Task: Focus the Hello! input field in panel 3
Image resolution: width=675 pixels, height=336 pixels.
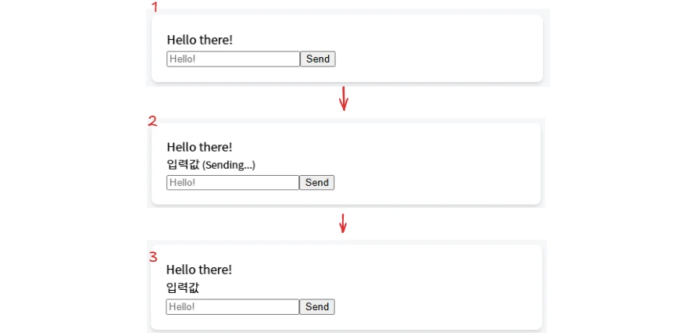Action: tap(233, 307)
